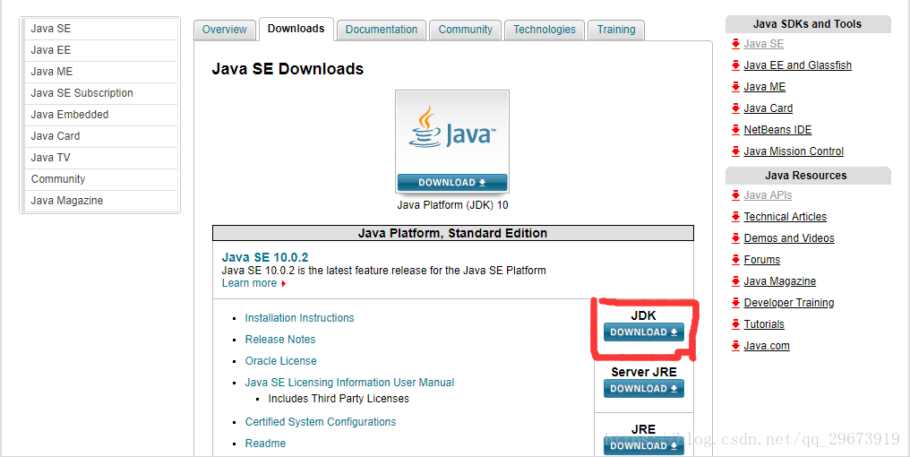Open Java Mission Control link
Screen dimensions: 910x457
tap(794, 151)
